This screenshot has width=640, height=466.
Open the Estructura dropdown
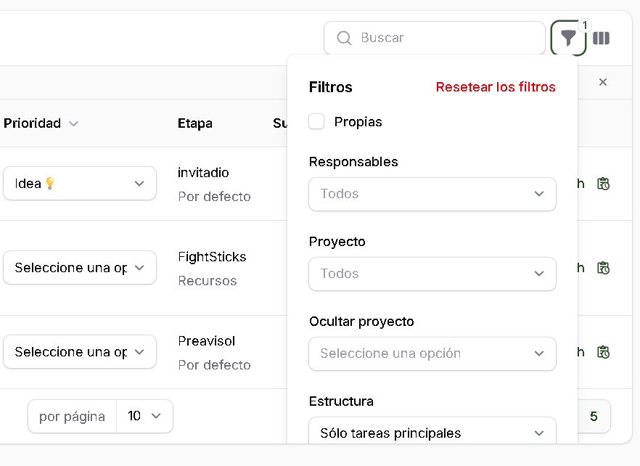pos(432,433)
